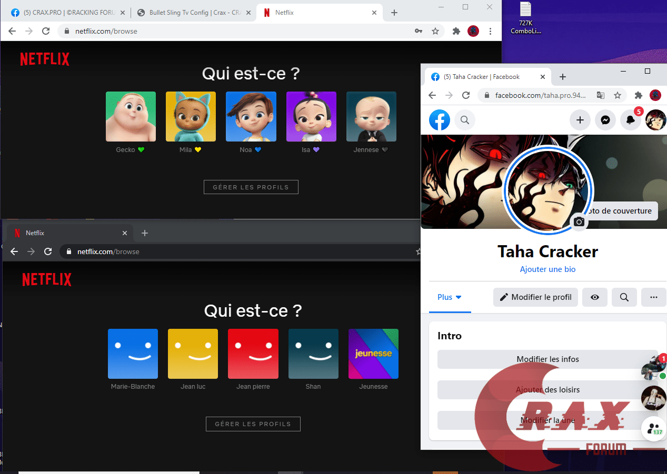This screenshot has height=474, width=667.
Task: Open Facebook search magnifier in the header
Action: click(465, 120)
